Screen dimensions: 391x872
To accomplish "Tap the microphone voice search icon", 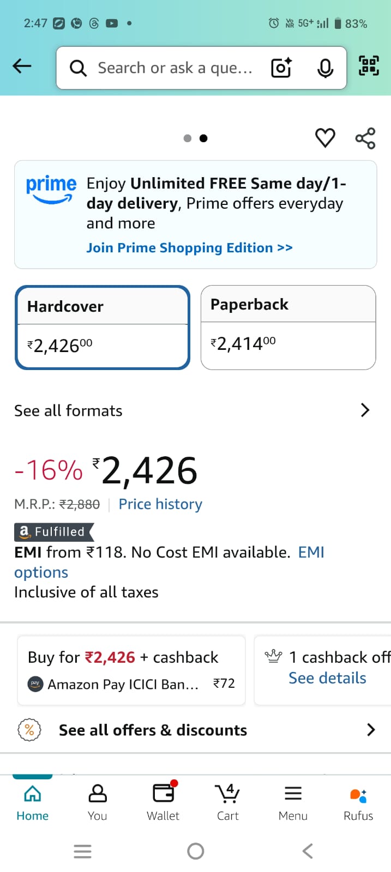I will click(x=325, y=68).
